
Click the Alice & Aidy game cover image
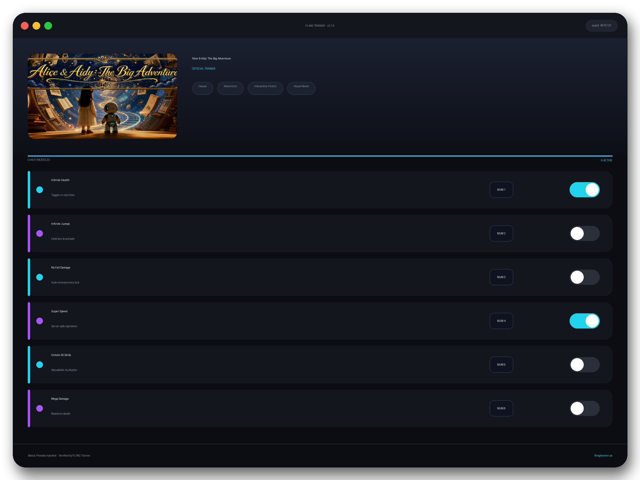pos(102,96)
